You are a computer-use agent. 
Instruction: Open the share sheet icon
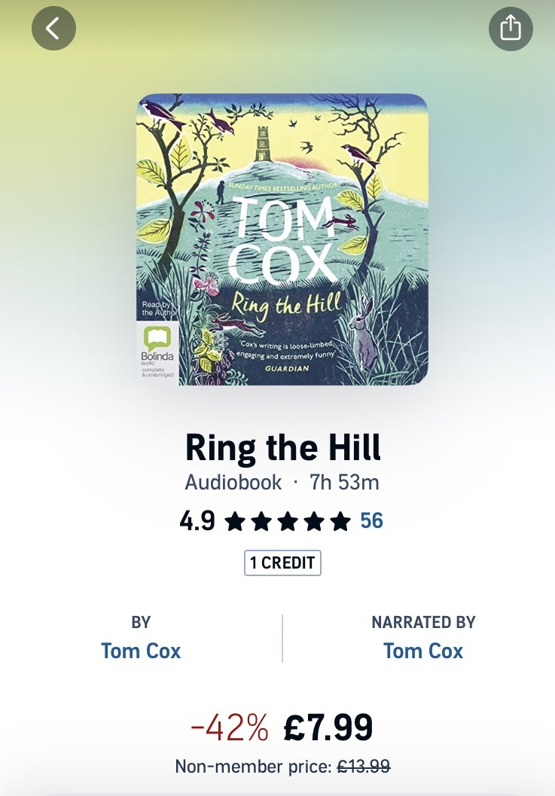pyautogui.click(x=511, y=29)
